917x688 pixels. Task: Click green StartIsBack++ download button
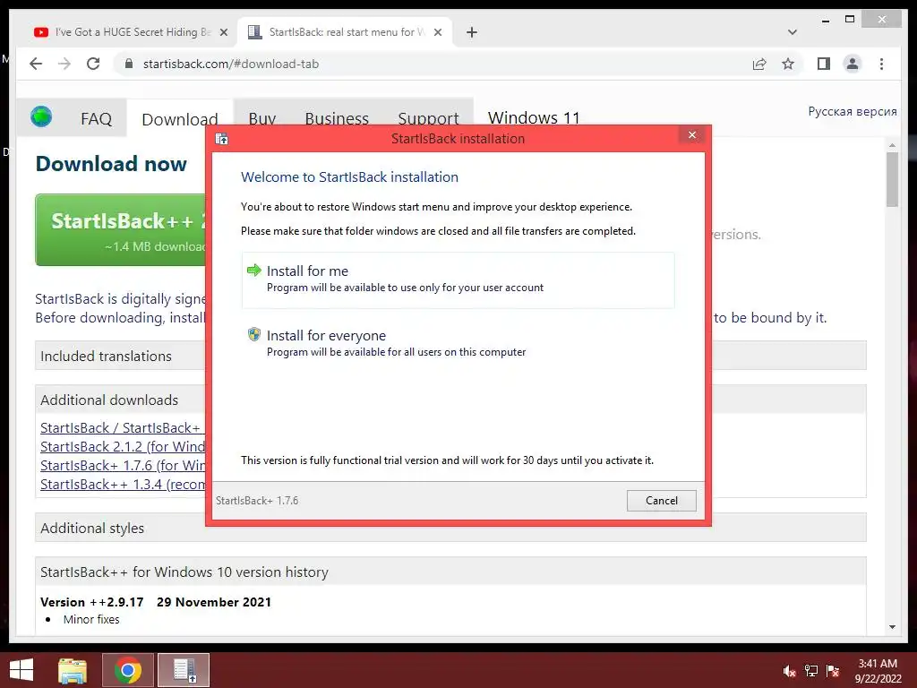pos(121,230)
